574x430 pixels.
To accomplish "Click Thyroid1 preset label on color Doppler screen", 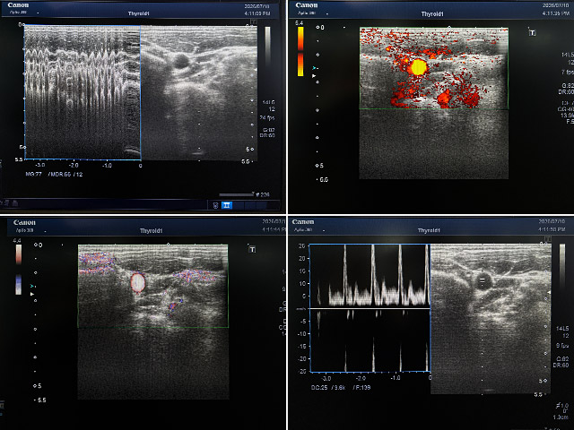I will coord(151,231).
